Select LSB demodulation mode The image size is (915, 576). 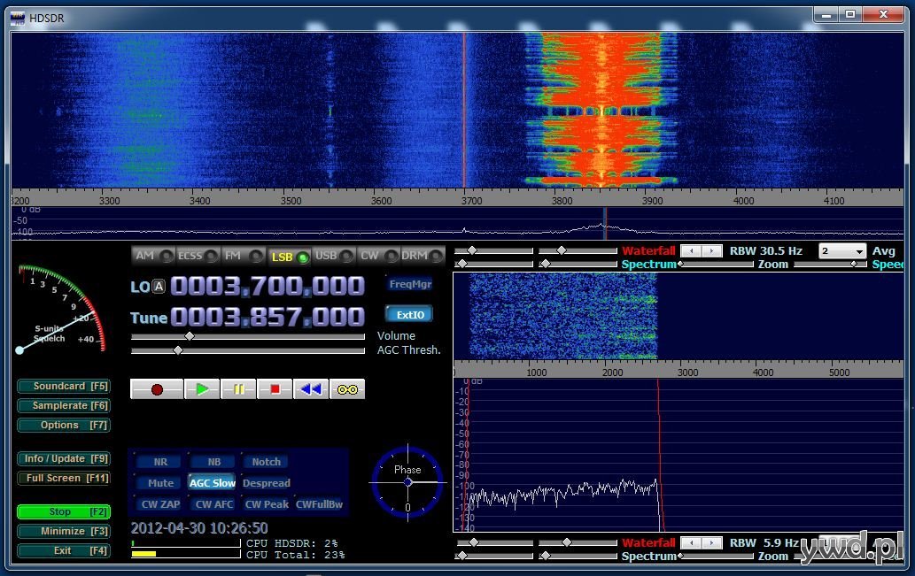pyautogui.click(x=290, y=256)
